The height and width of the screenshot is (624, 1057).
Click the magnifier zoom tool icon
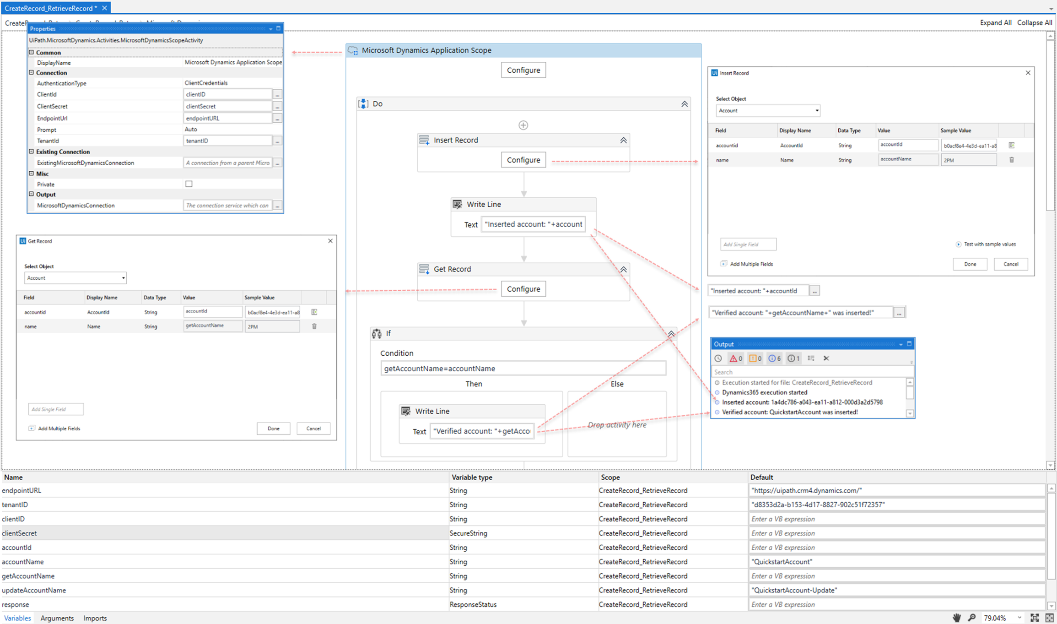(x=972, y=618)
